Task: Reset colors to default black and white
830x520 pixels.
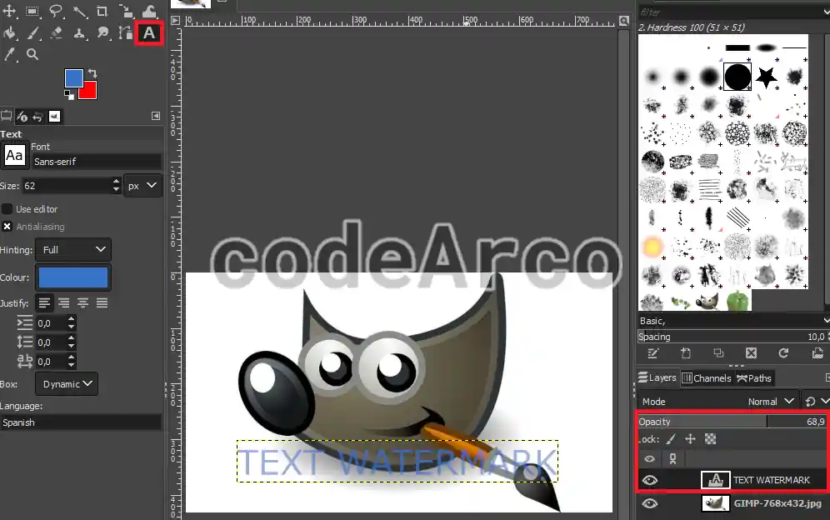Action: coord(69,95)
